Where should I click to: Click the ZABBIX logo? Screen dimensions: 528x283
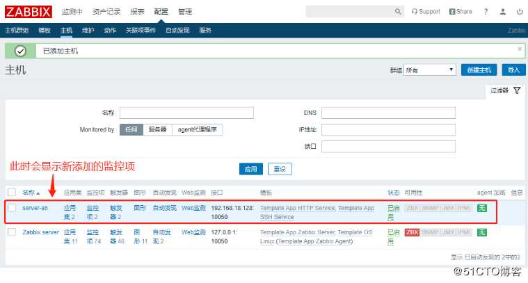[x=29, y=12]
